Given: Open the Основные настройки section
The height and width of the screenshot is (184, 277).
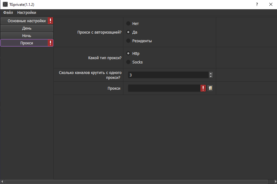Looking at the screenshot, I should pos(24,21).
